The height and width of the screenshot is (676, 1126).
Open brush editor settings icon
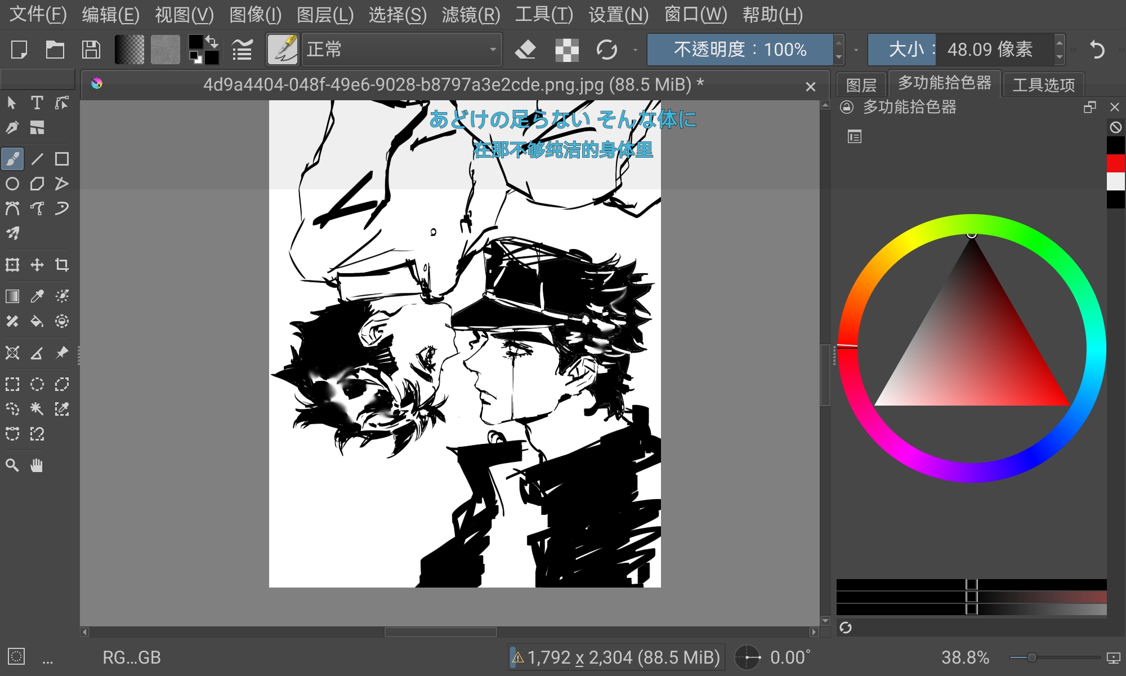242,50
